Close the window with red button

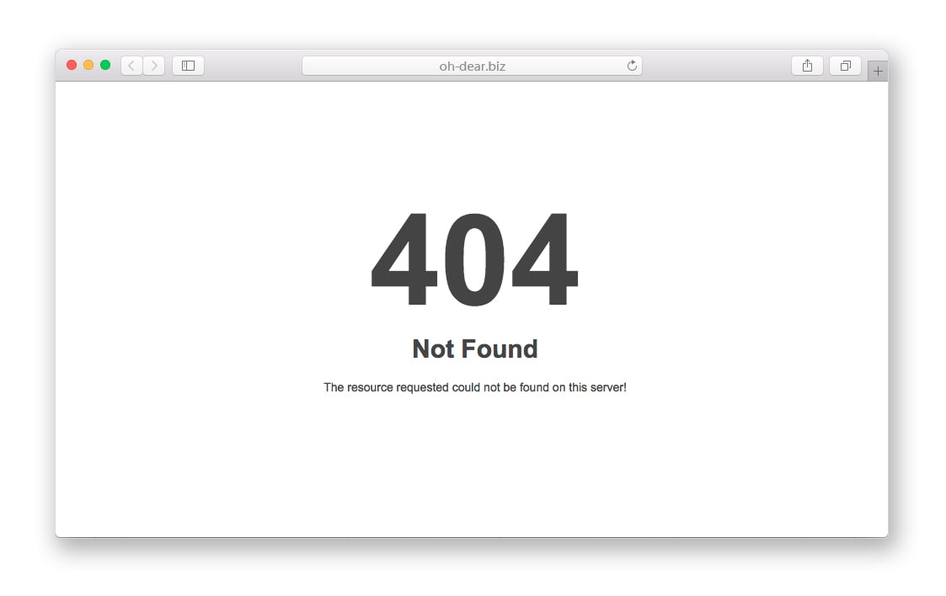pyautogui.click(x=72, y=65)
